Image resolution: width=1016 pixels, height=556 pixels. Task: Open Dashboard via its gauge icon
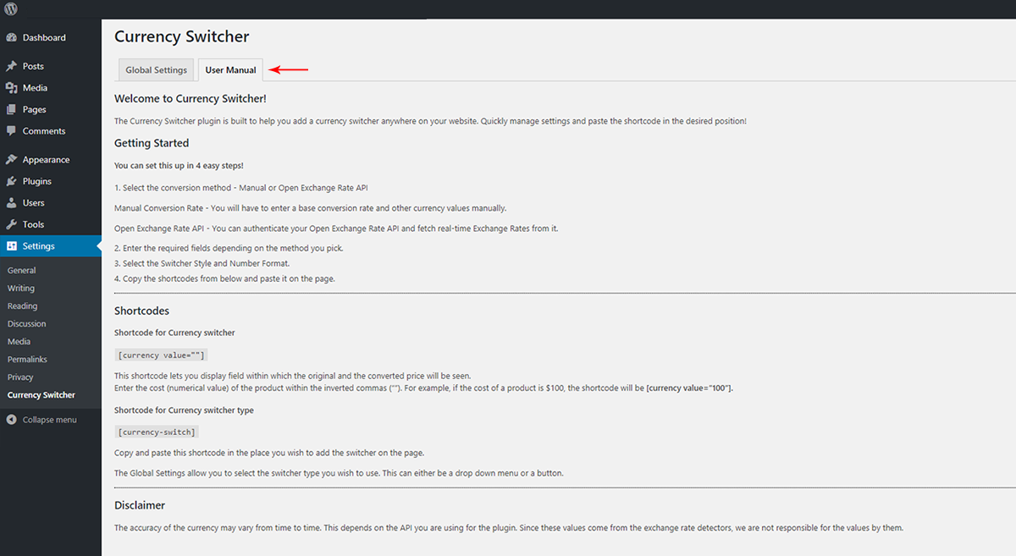click(11, 38)
